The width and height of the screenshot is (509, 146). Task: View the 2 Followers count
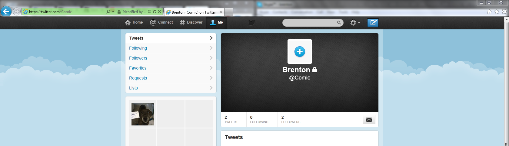tap(291, 119)
